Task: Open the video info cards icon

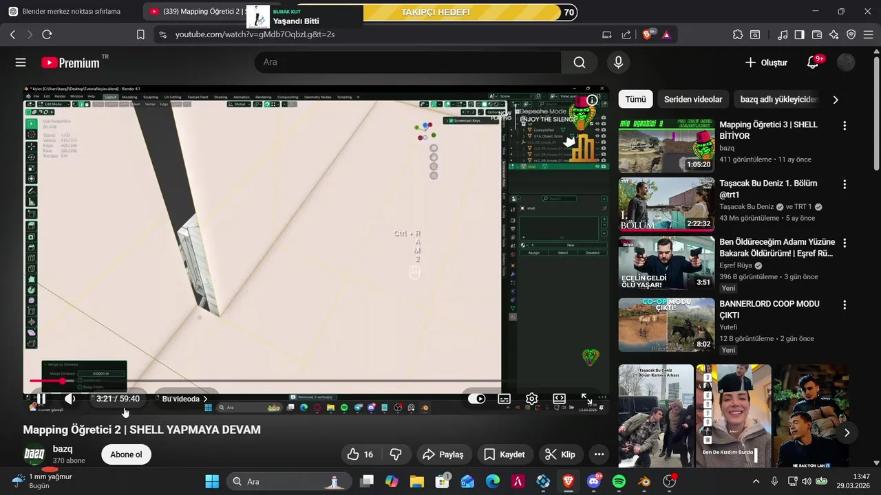Action: tap(592, 100)
